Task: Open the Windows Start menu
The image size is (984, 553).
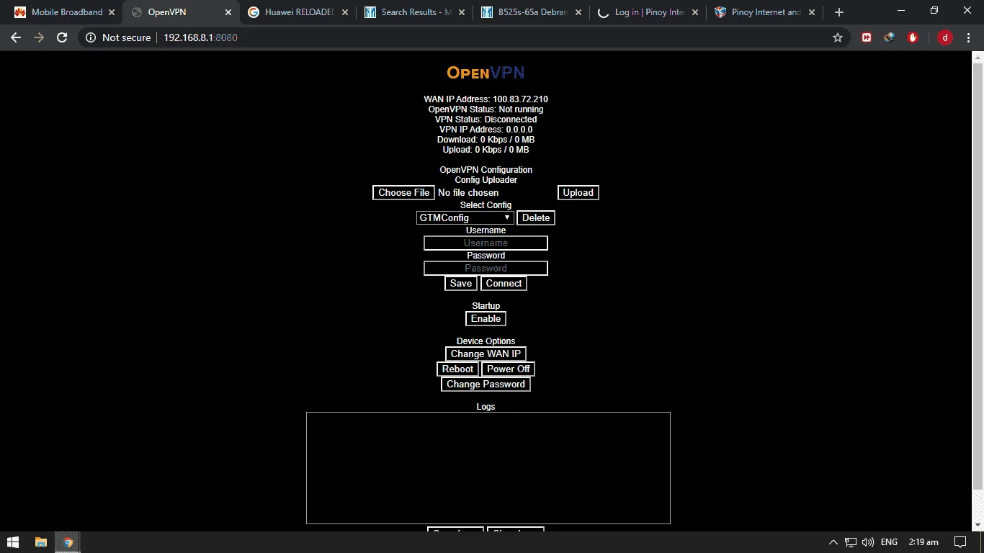Action: click(13, 541)
